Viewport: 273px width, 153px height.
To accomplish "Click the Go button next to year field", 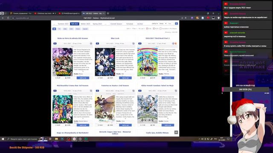I will pyautogui.click(x=176, y=24).
